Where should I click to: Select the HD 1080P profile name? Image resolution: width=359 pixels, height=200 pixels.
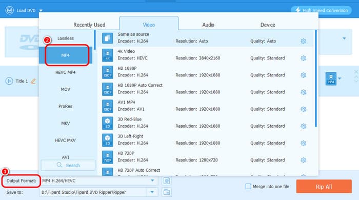[127, 68]
